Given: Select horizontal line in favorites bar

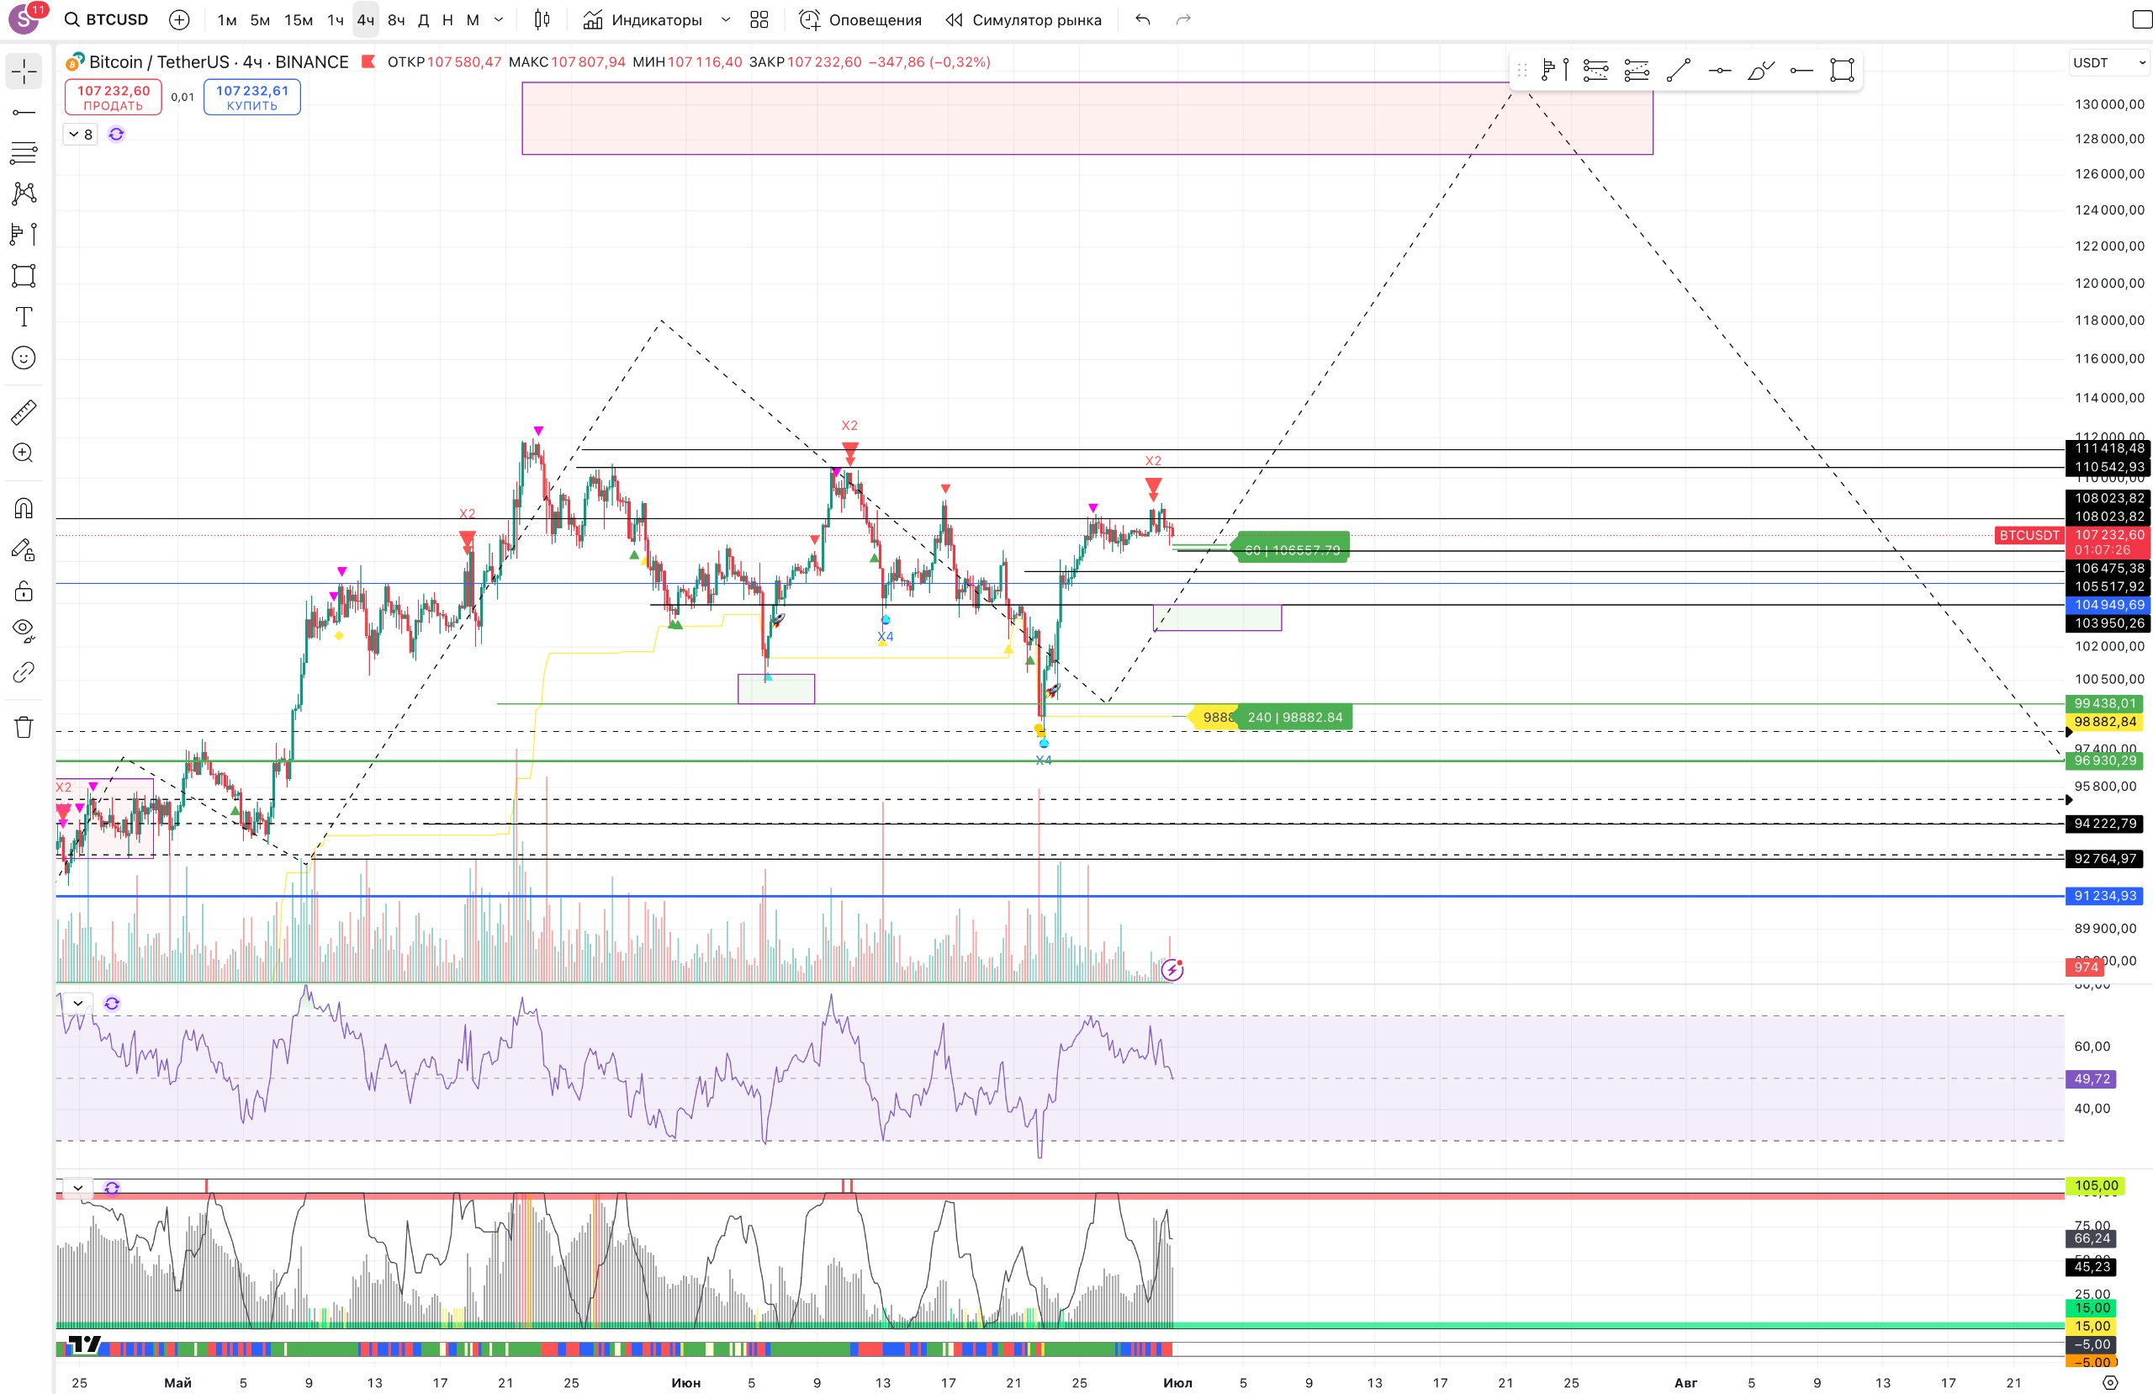Looking at the screenshot, I should pyautogui.click(x=1719, y=70).
